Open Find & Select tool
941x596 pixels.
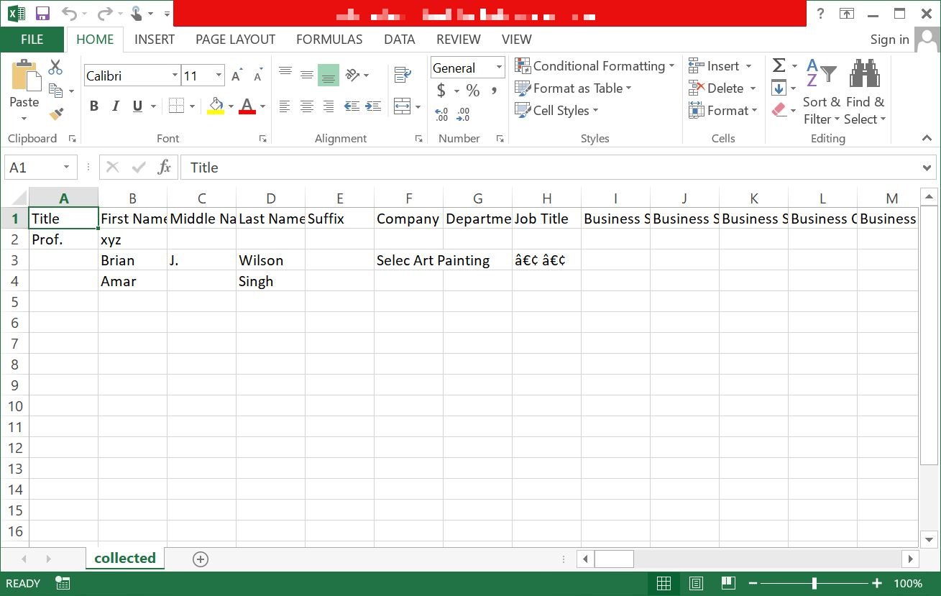click(863, 92)
